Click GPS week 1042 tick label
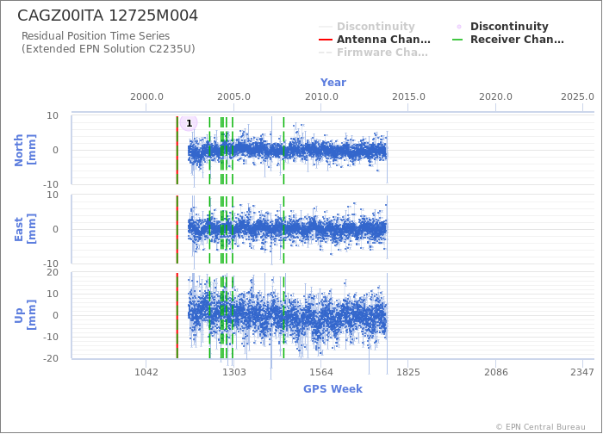The image size is (603, 434). click(146, 372)
